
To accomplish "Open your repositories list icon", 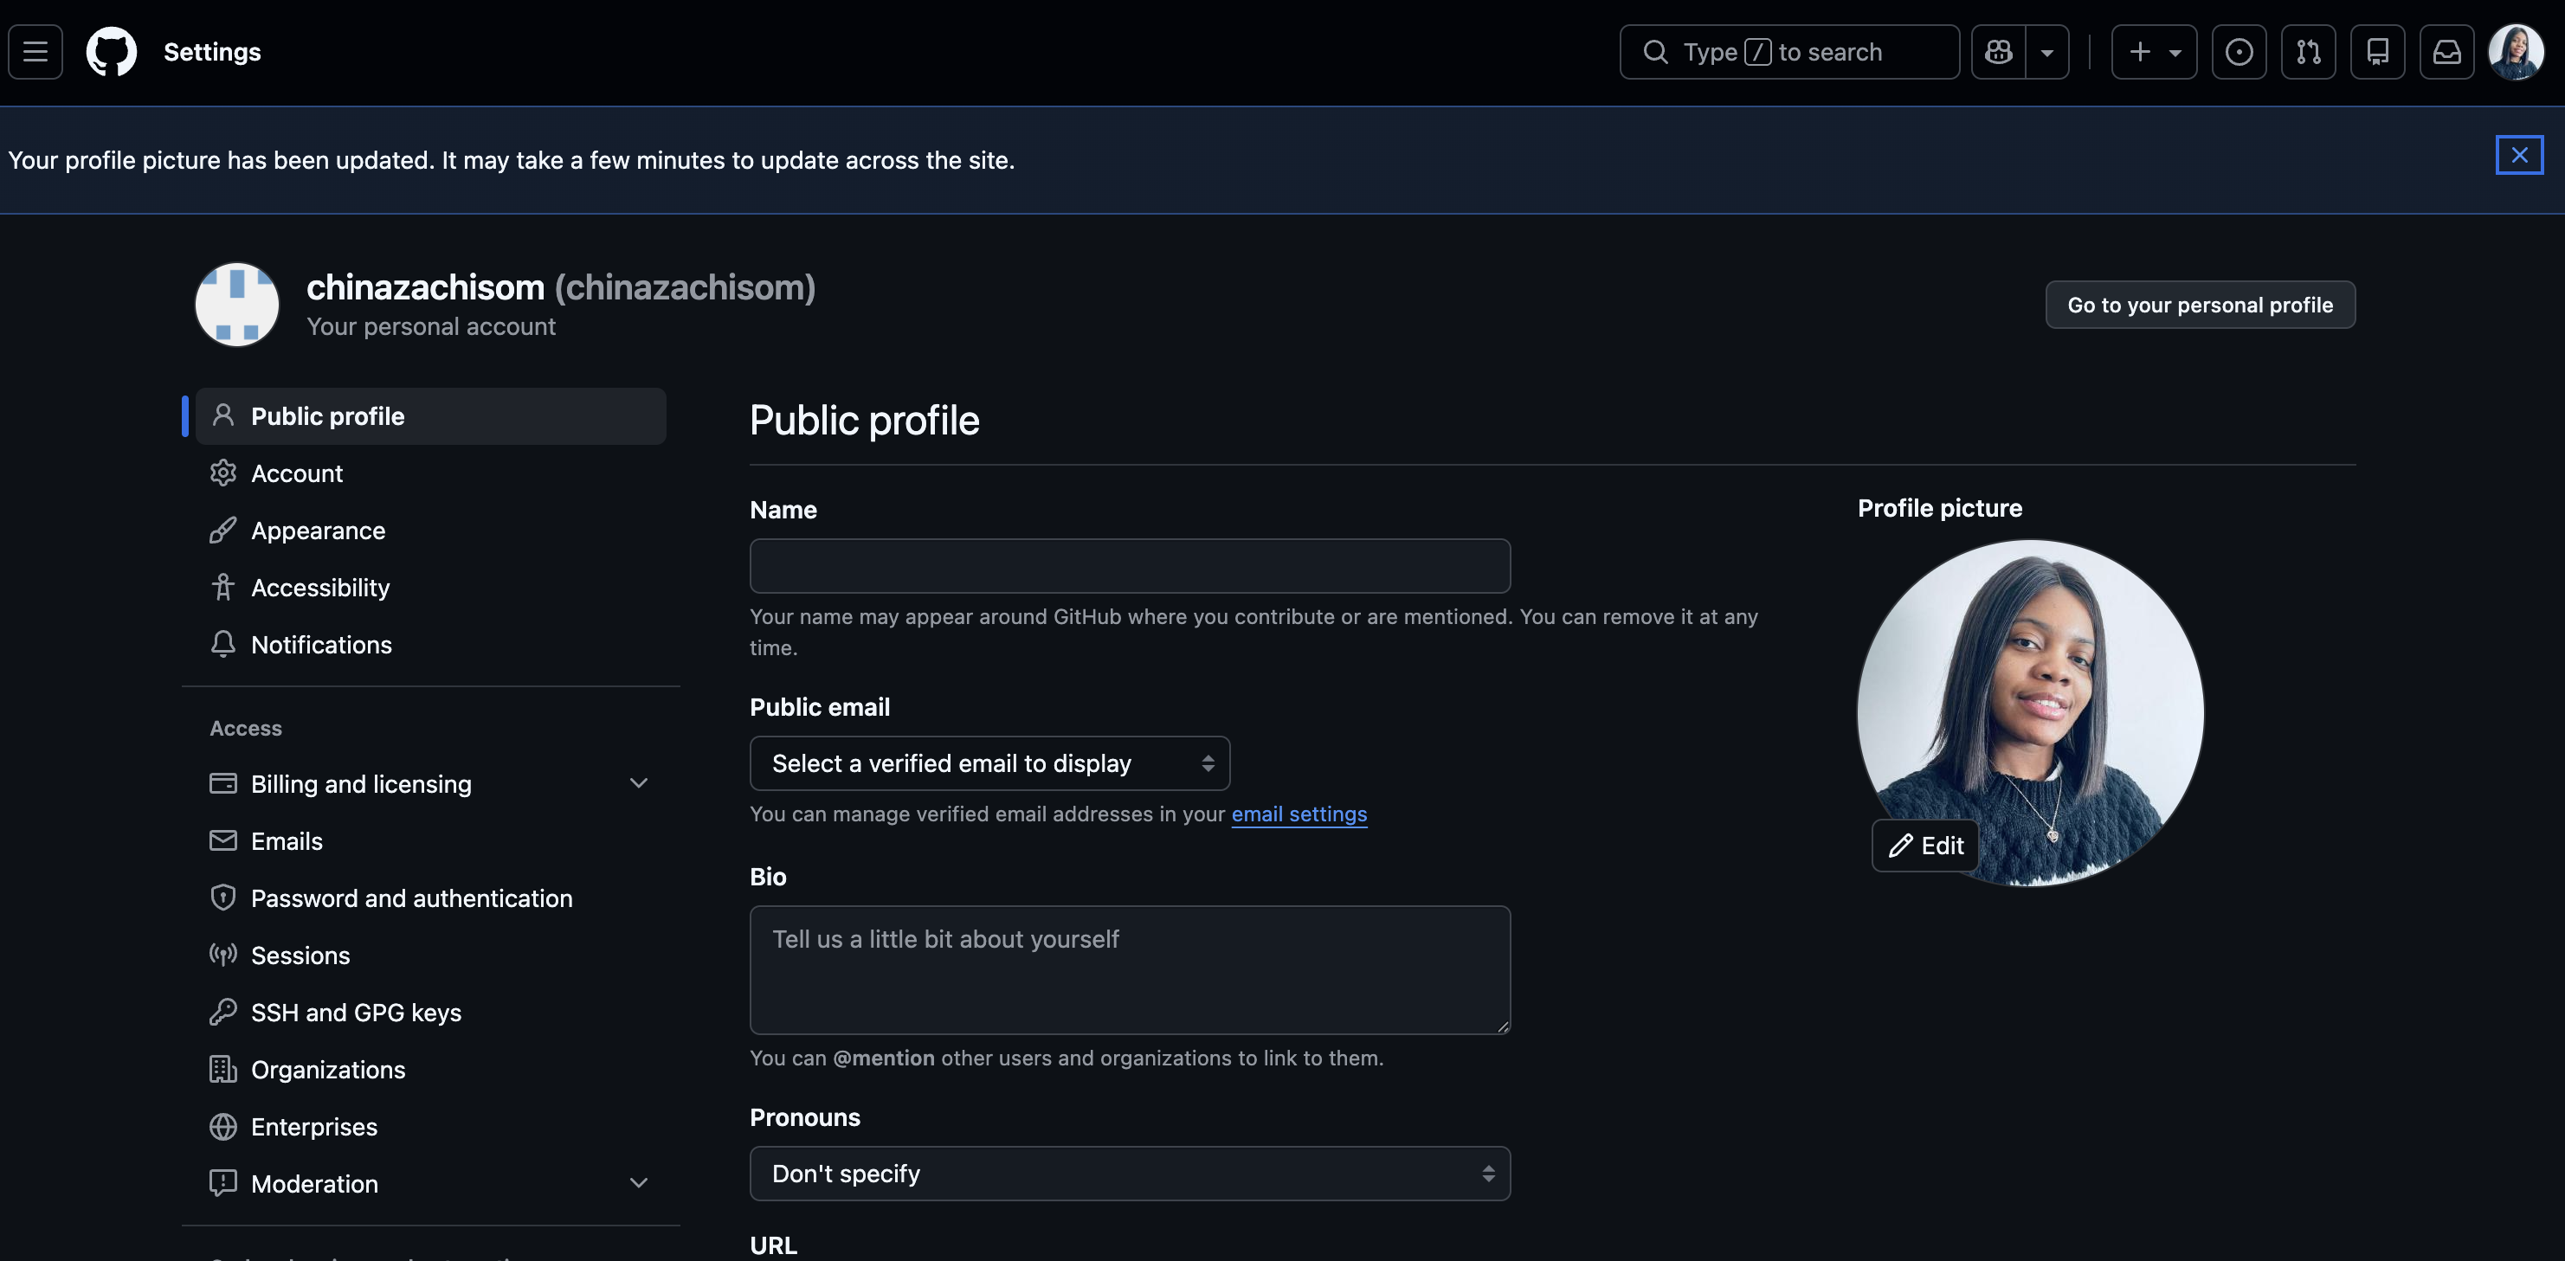I will click(x=2378, y=51).
